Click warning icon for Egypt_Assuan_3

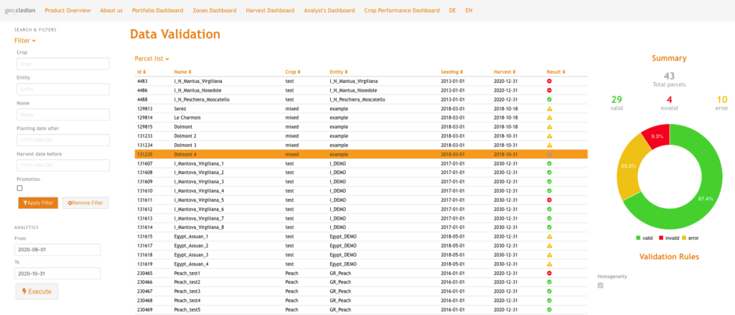549,255
